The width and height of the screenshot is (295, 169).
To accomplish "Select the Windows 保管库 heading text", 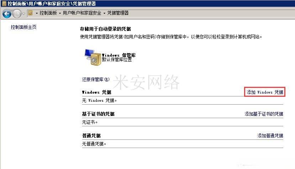I will 118,55.
